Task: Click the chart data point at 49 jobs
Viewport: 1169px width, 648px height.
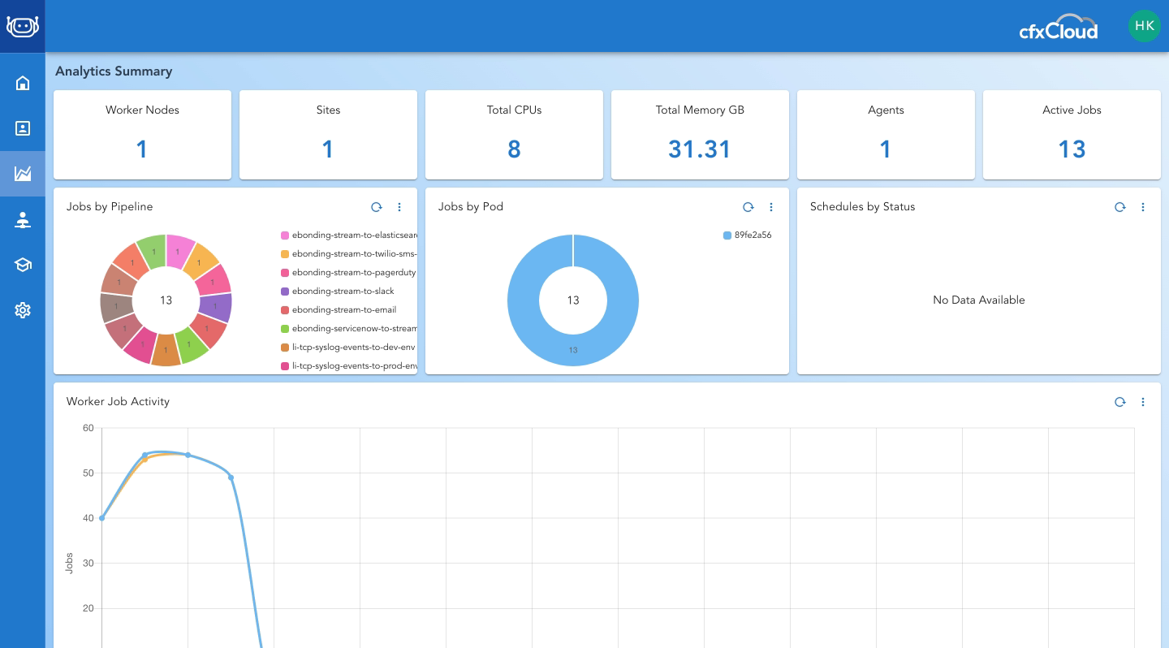Action: click(x=231, y=477)
